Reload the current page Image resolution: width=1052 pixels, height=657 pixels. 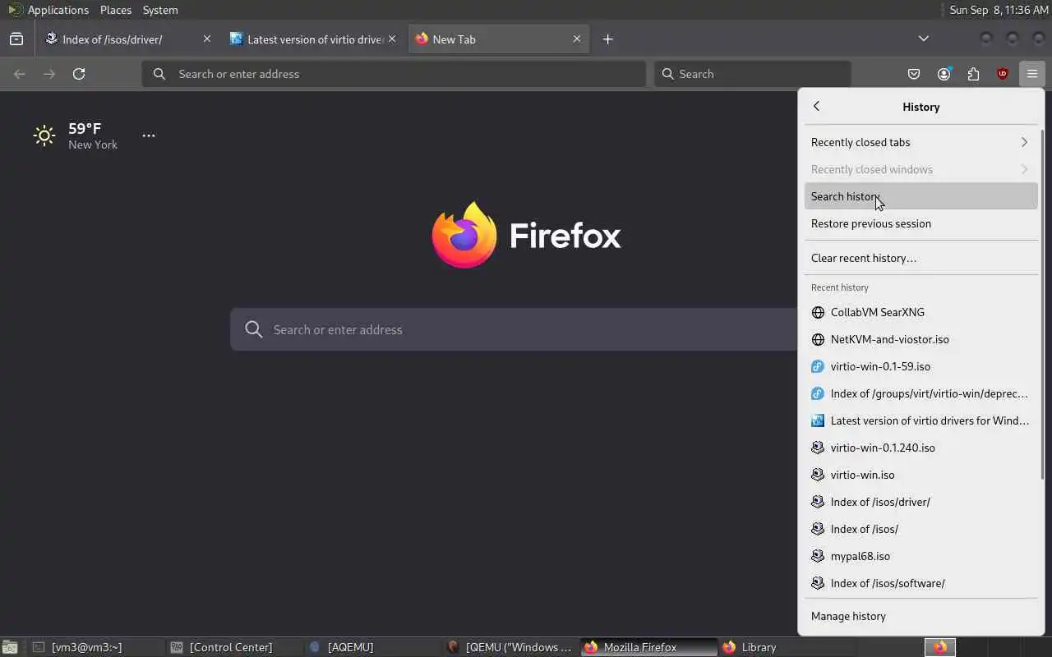point(79,74)
